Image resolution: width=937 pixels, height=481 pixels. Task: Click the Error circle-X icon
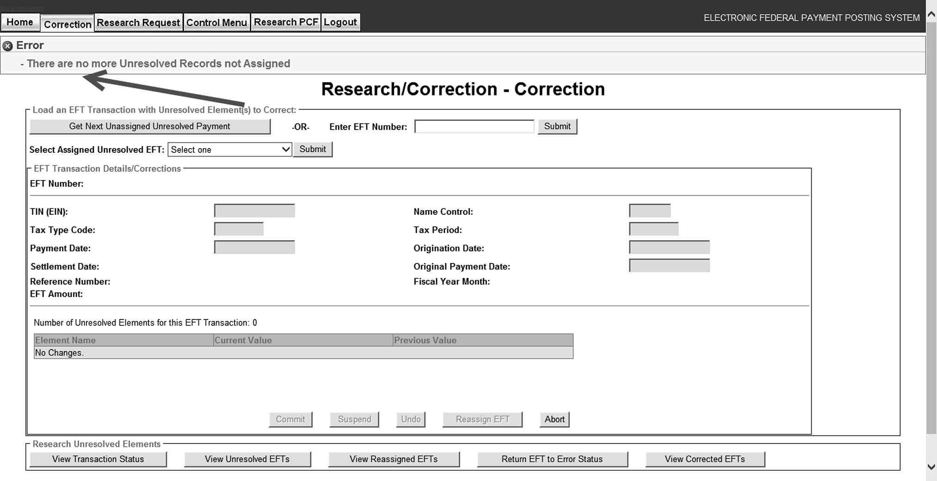(7, 46)
